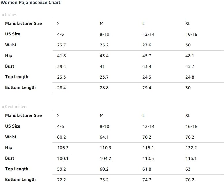
Task: Select the Hip row label in centimeters table
Action: click(9, 147)
